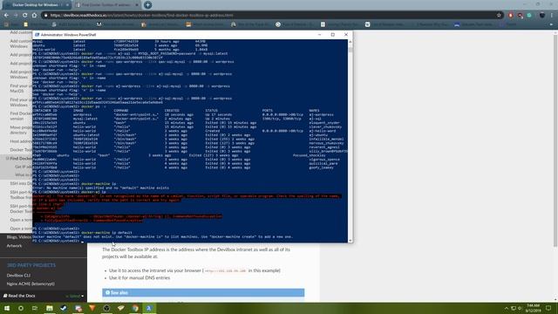The height and width of the screenshot is (314, 558).
Task: Click the docker-machine ip default command line
Action: click(106, 233)
